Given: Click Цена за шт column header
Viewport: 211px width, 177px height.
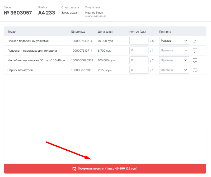Looking at the screenshot, I should (105, 32).
